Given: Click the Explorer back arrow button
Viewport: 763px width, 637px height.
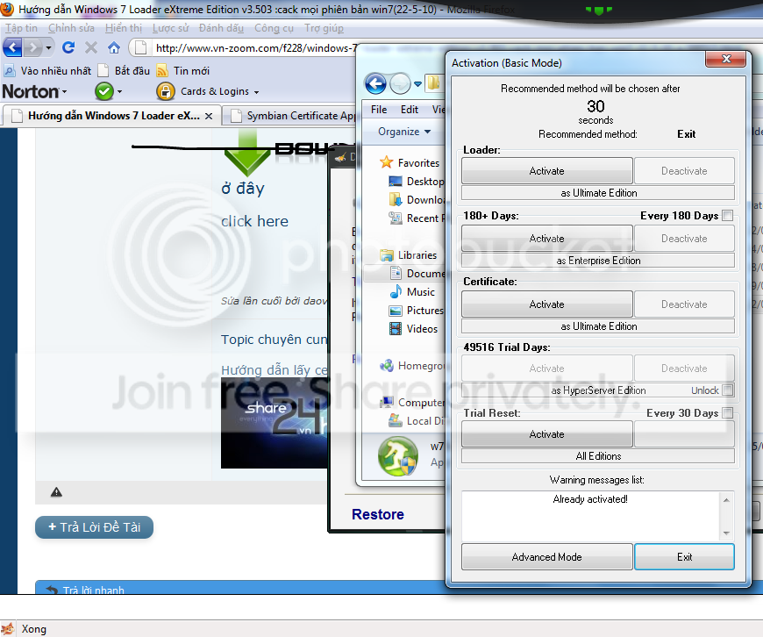Looking at the screenshot, I should 375,83.
